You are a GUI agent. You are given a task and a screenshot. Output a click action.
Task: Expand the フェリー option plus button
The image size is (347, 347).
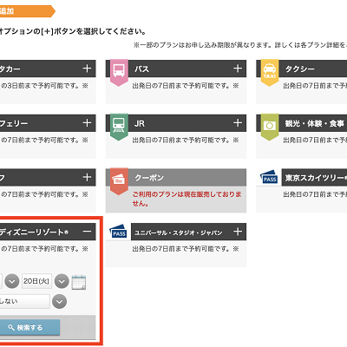(x=87, y=123)
